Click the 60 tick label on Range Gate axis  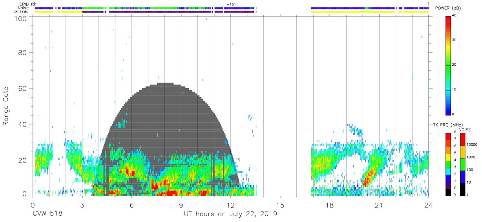point(23,88)
